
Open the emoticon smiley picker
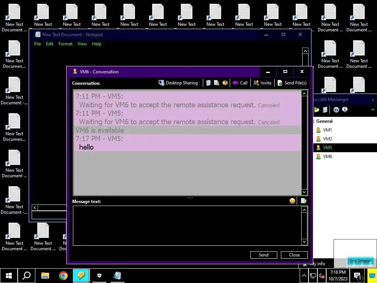tap(292, 201)
